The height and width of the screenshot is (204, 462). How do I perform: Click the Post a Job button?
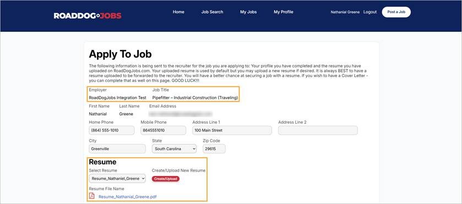(x=396, y=12)
